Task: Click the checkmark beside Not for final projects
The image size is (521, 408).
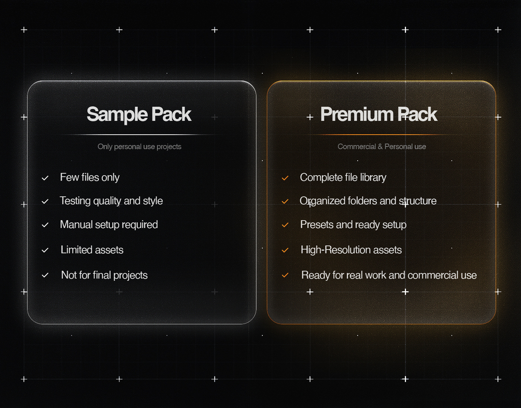Action: pos(45,275)
